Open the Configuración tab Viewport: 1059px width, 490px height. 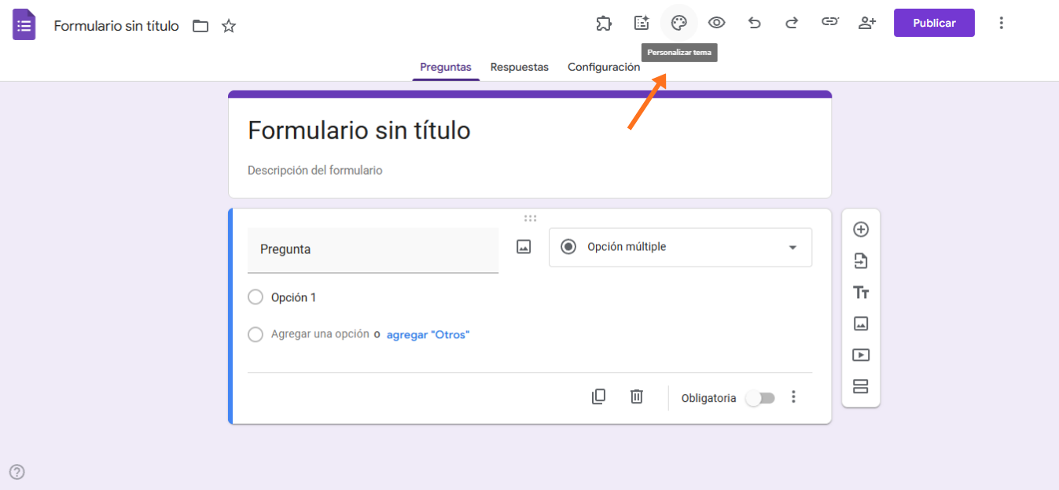604,67
